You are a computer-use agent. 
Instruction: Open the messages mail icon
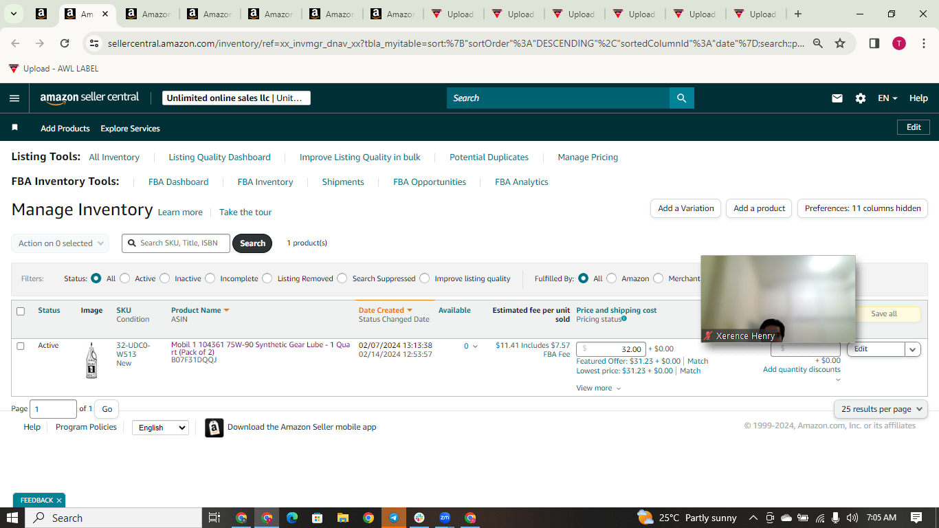tap(837, 98)
